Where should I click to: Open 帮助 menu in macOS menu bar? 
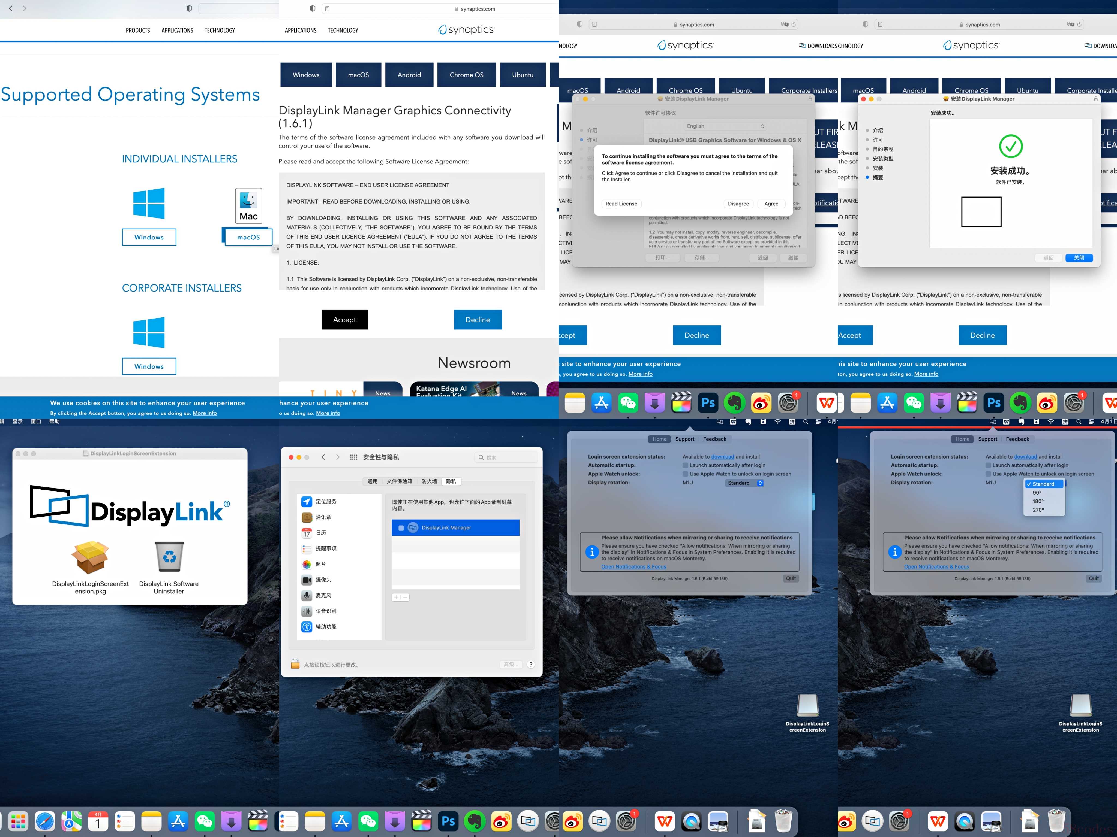point(55,421)
